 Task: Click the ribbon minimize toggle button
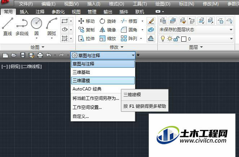click(x=158, y=12)
